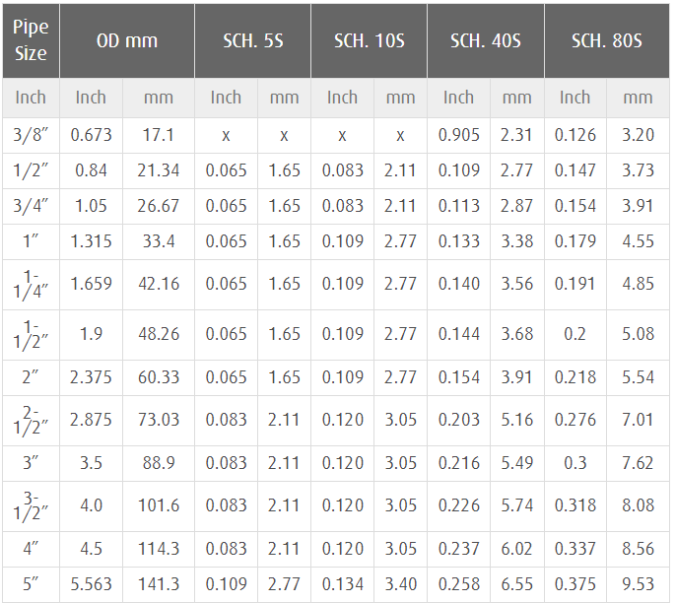Click the SCH. 10S column header
Image resolution: width=676 pixels, height=603 pixels.
(x=369, y=41)
